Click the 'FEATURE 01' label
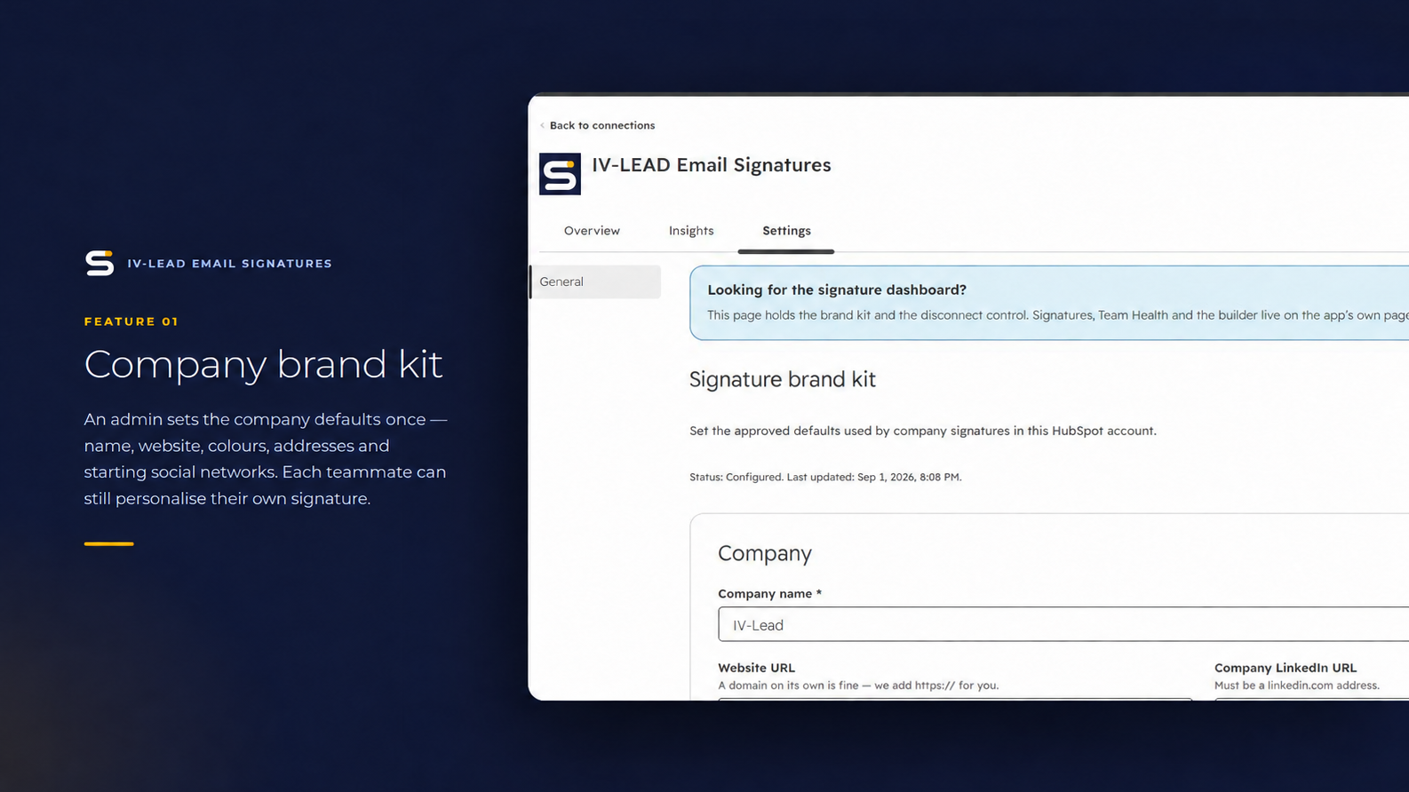Image resolution: width=1409 pixels, height=792 pixels. tap(131, 321)
